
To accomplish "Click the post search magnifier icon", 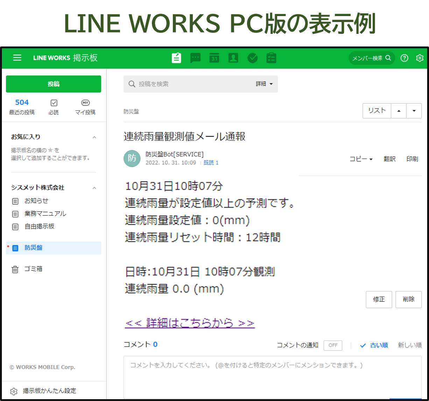I will tap(132, 84).
